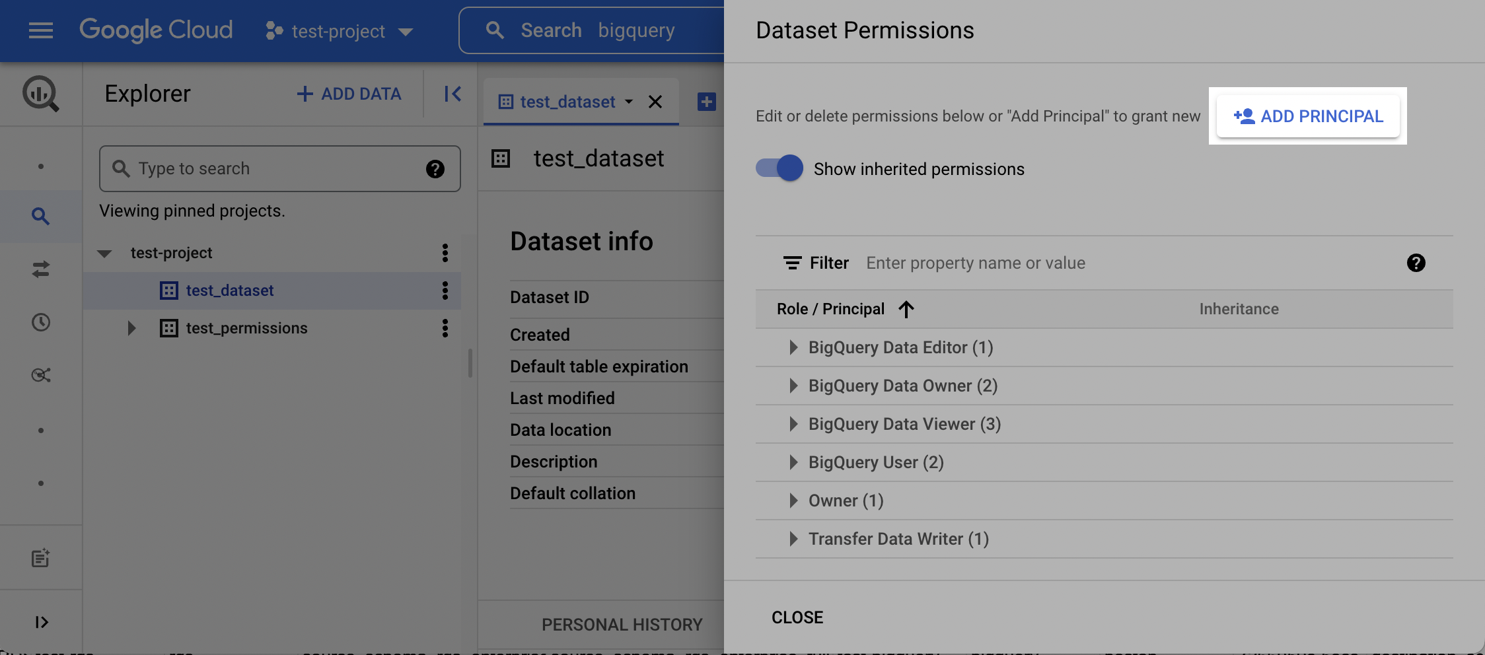Open the Analytics Hub icon in sidebar
This screenshot has height=655, width=1485.
(x=41, y=375)
